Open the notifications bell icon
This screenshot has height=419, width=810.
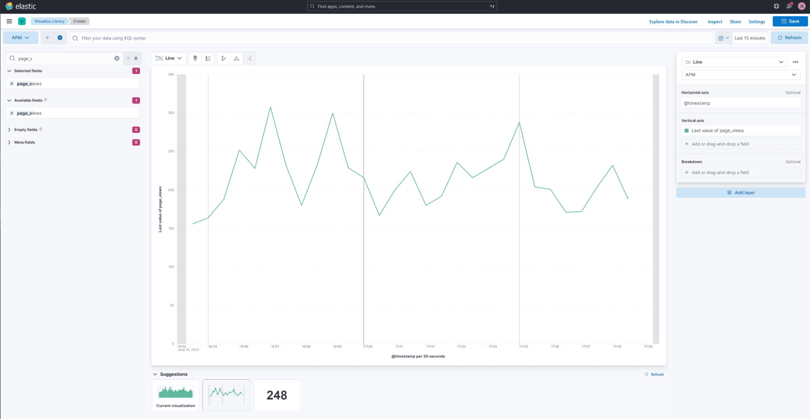click(x=789, y=6)
